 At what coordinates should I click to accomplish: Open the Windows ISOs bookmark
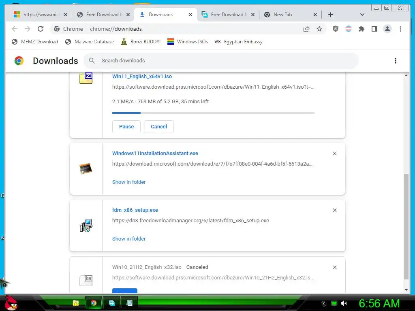(x=188, y=42)
